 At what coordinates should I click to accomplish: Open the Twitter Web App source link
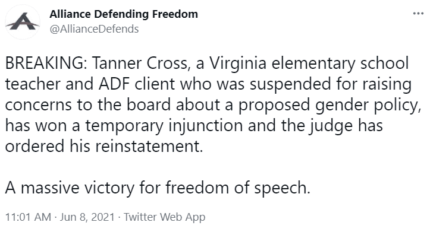pos(164,217)
